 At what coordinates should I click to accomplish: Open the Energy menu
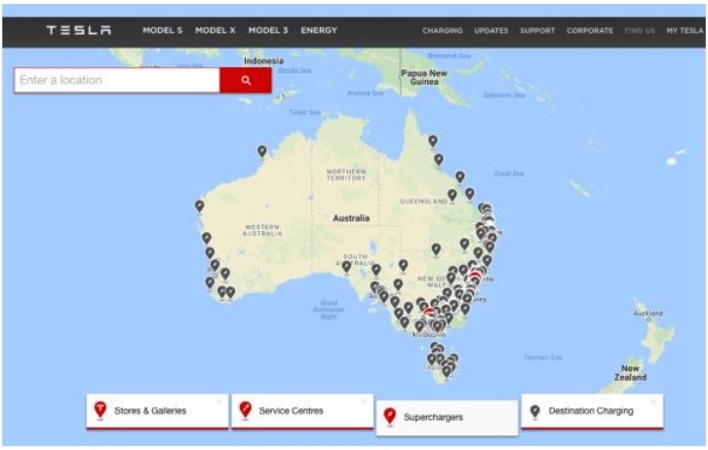coord(319,30)
